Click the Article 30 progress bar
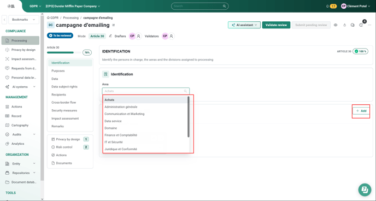The width and height of the screenshot is (376, 201). (64, 52)
